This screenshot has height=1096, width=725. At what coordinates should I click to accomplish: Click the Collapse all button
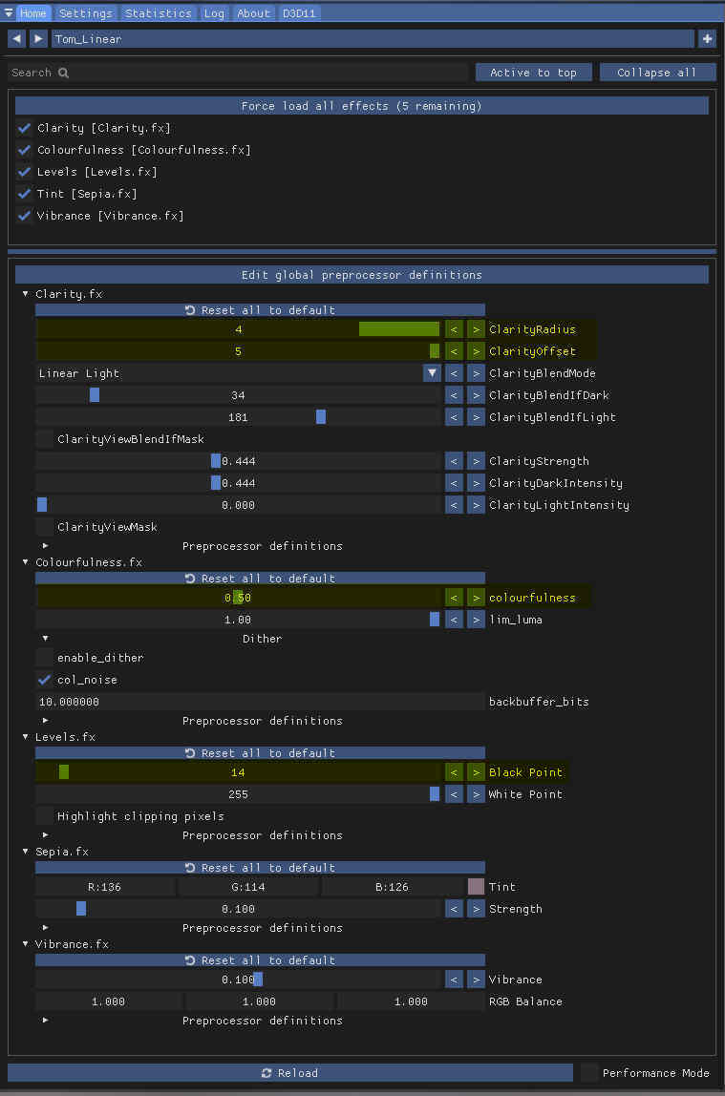(x=657, y=73)
